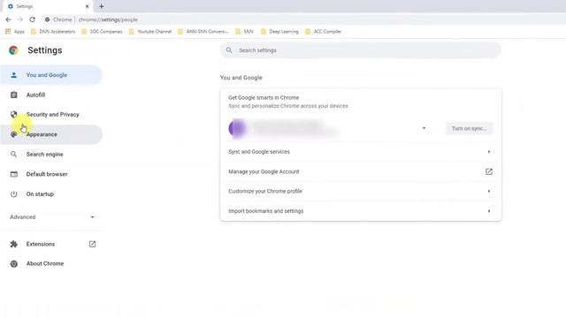
Task: Click the Chrome logo beside Settings
Action: (14, 50)
